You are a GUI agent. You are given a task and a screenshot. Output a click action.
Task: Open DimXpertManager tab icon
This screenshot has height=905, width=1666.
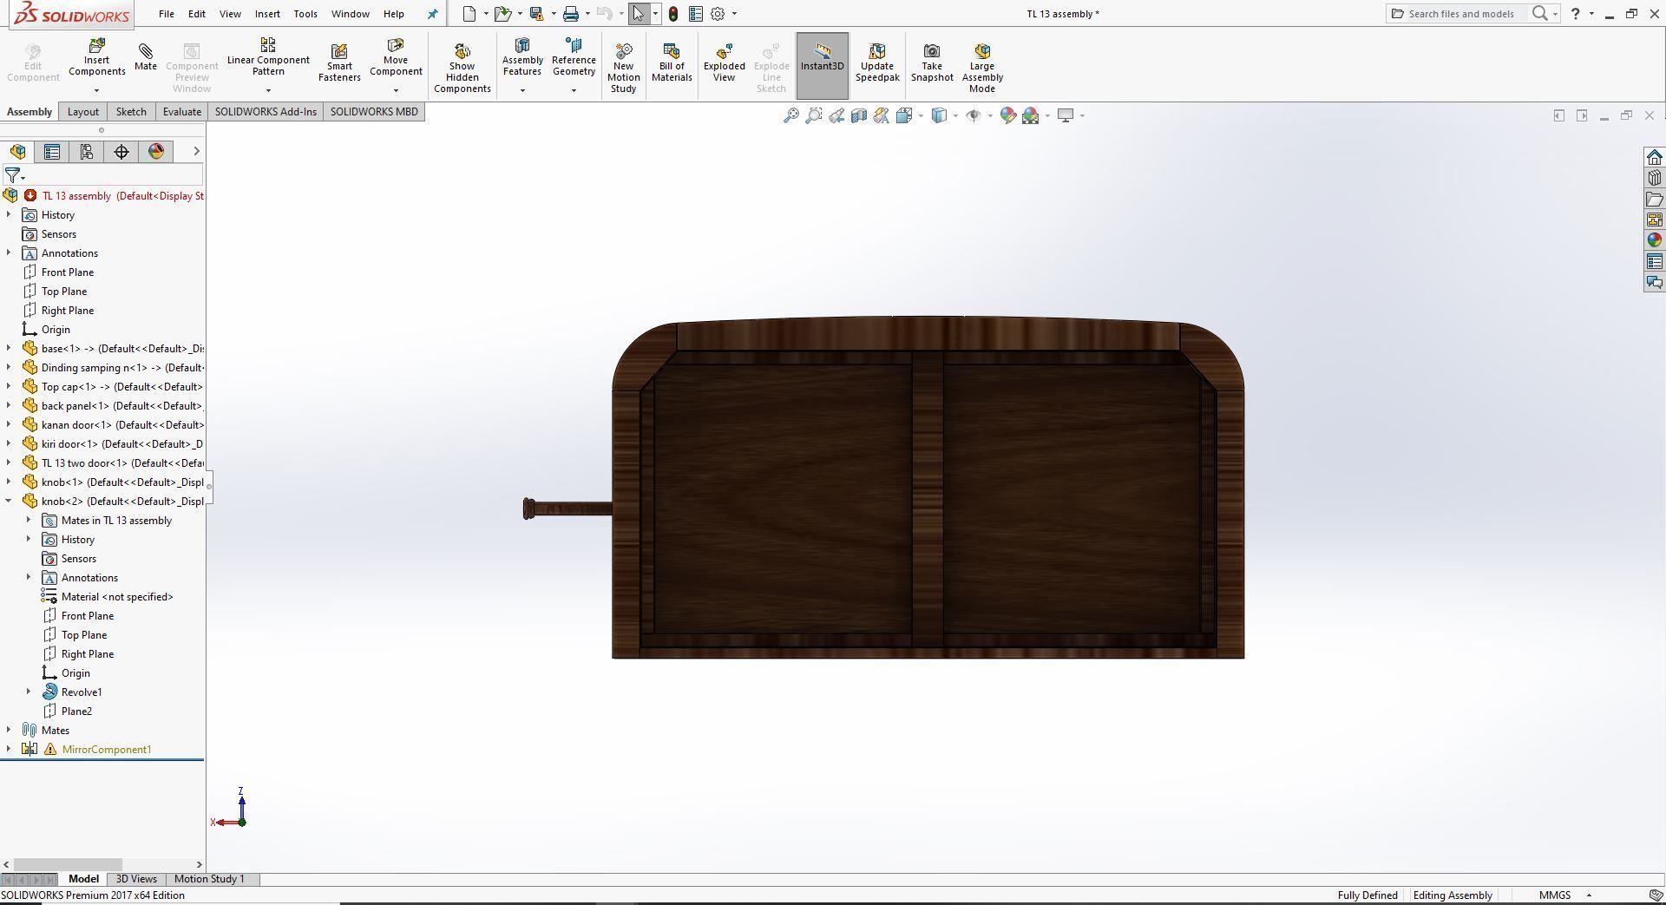(121, 152)
